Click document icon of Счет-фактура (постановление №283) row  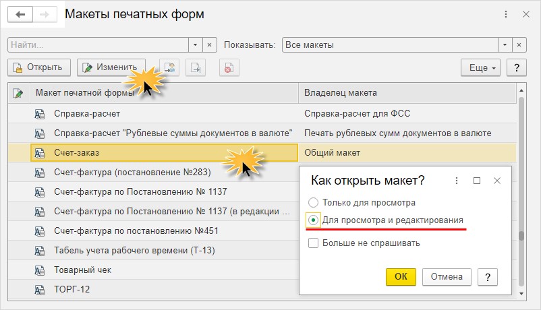click(39, 173)
